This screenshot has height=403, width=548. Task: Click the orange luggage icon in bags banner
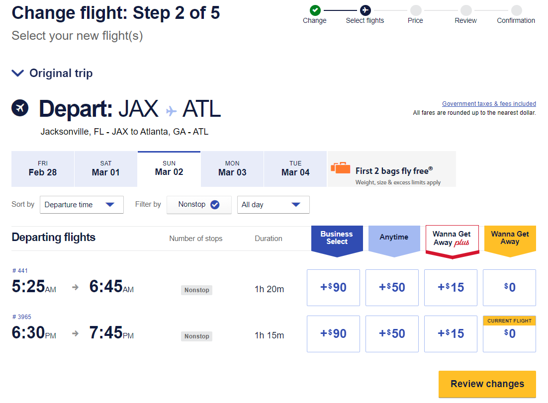point(341,168)
